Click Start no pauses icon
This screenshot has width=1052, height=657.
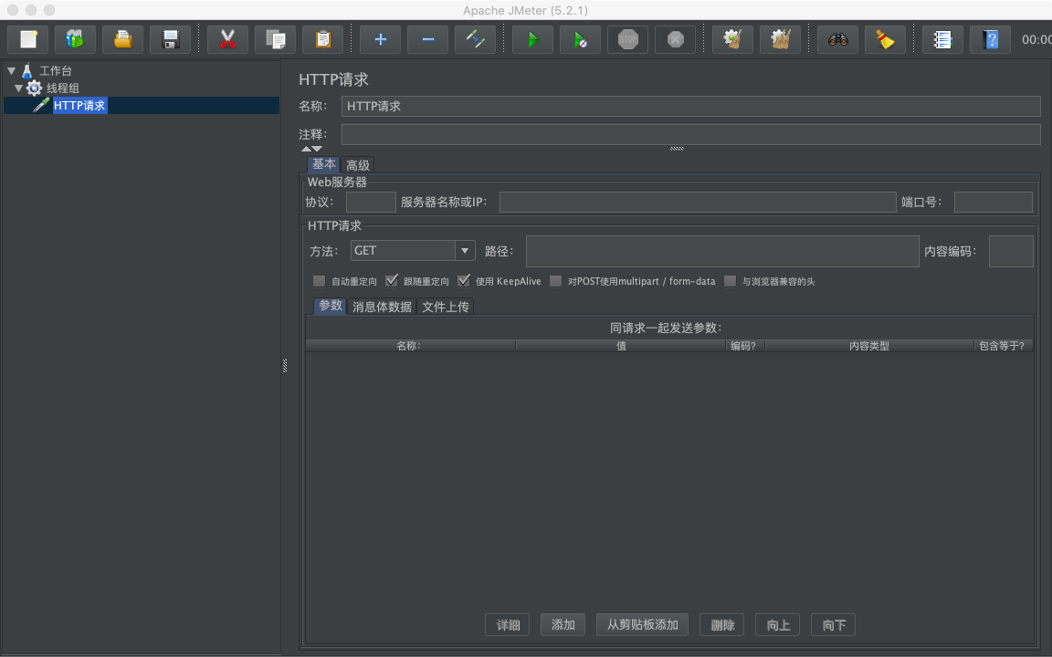pyautogui.click(x=581, y=39)
